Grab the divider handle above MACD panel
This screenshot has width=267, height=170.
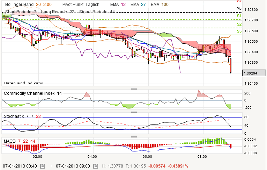click(x=134, y=136)
